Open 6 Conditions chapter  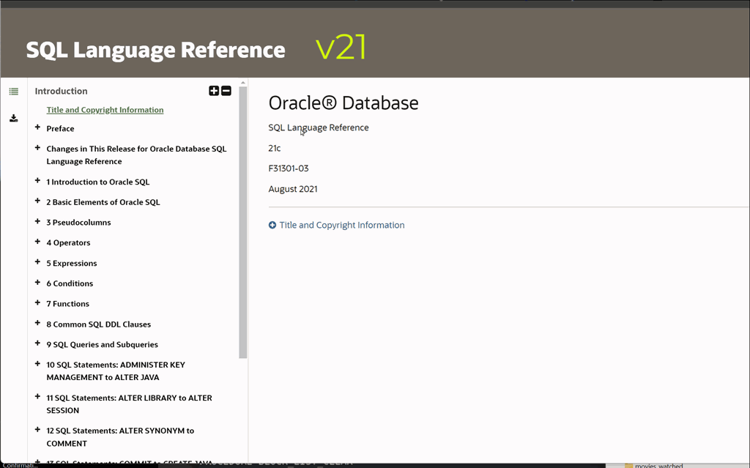pyautogui.click(x=70, y=283)
